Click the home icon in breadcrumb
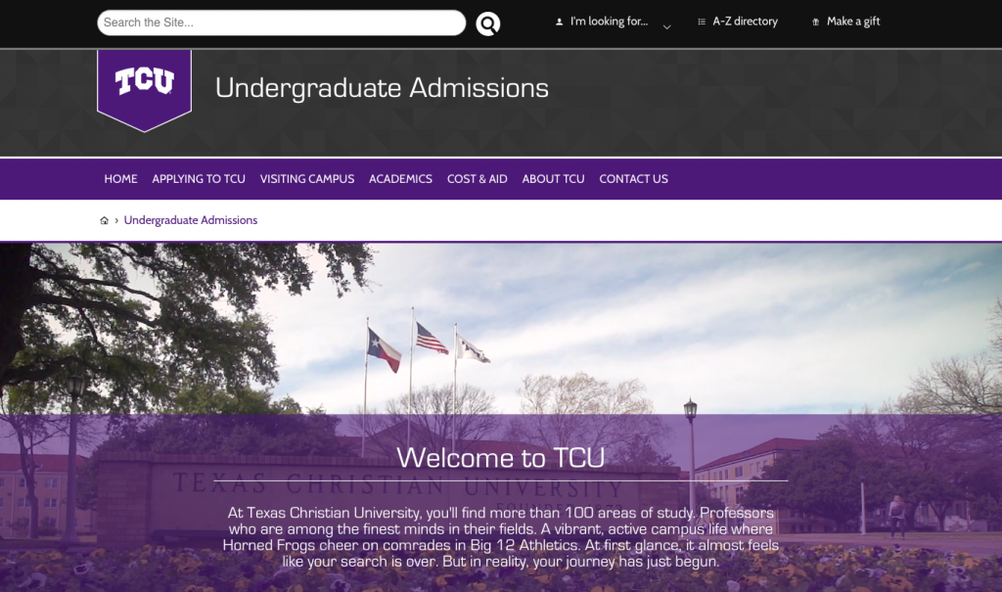The width and height of the screenshot is (1002, 592). [x=104, y=220]
